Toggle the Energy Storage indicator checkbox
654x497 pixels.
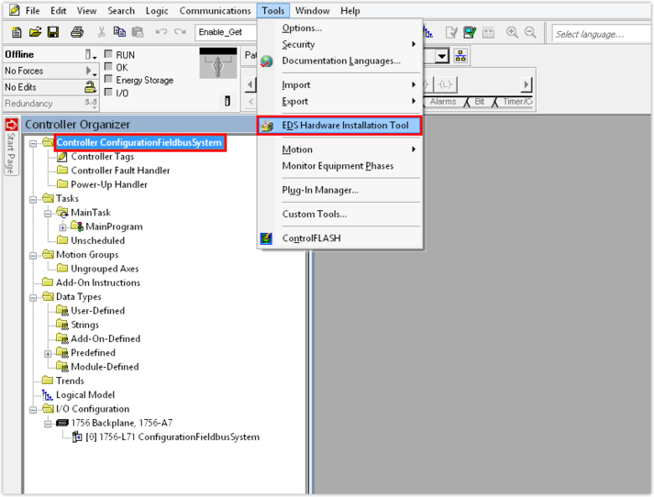tap(108, 81)
